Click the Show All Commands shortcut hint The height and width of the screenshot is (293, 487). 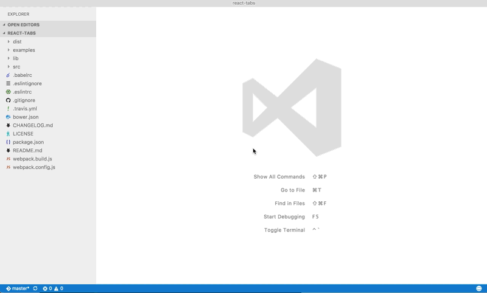[x=290, y=177]
